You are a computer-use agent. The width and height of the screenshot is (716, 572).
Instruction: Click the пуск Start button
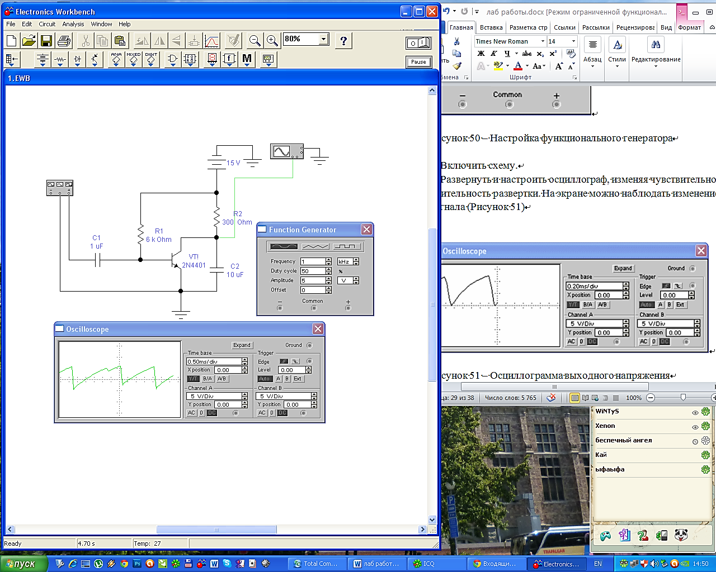(x=25, y=564)
